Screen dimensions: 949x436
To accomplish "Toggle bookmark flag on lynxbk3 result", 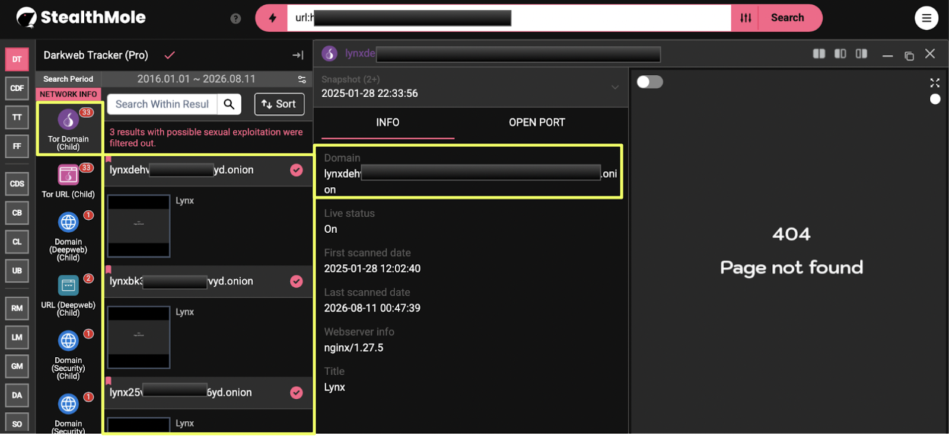I will [109, 270].
